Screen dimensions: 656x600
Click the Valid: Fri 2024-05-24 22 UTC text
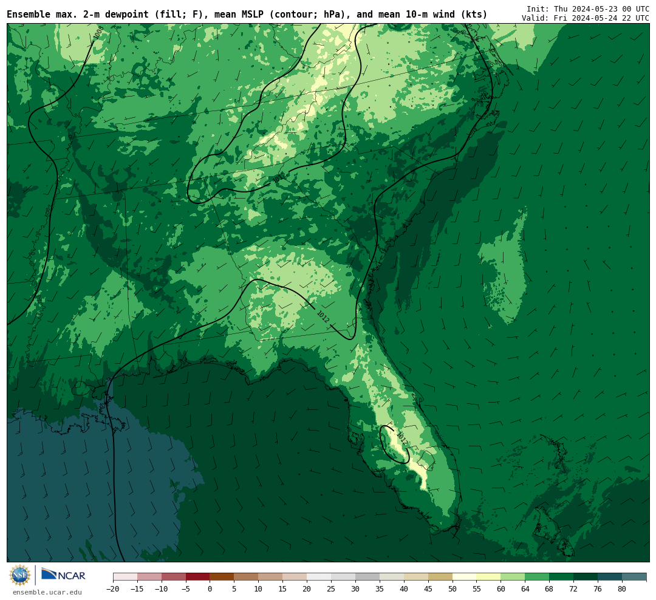pos(586,18)
